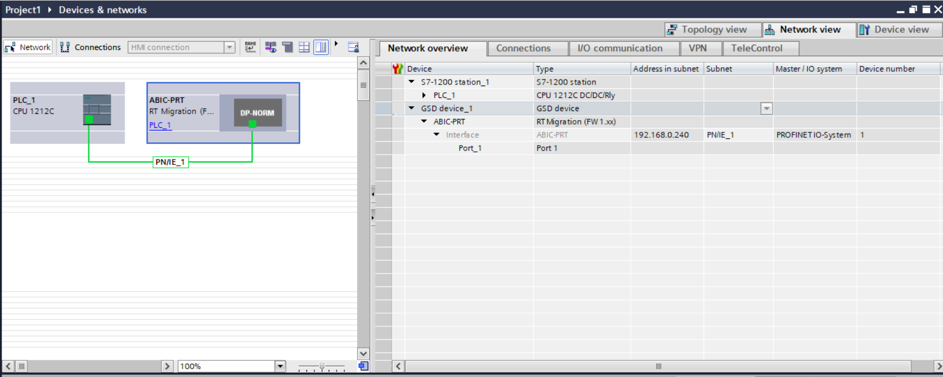
Task: Click table horizontal scroll right arrow
Action: (939, 366)
